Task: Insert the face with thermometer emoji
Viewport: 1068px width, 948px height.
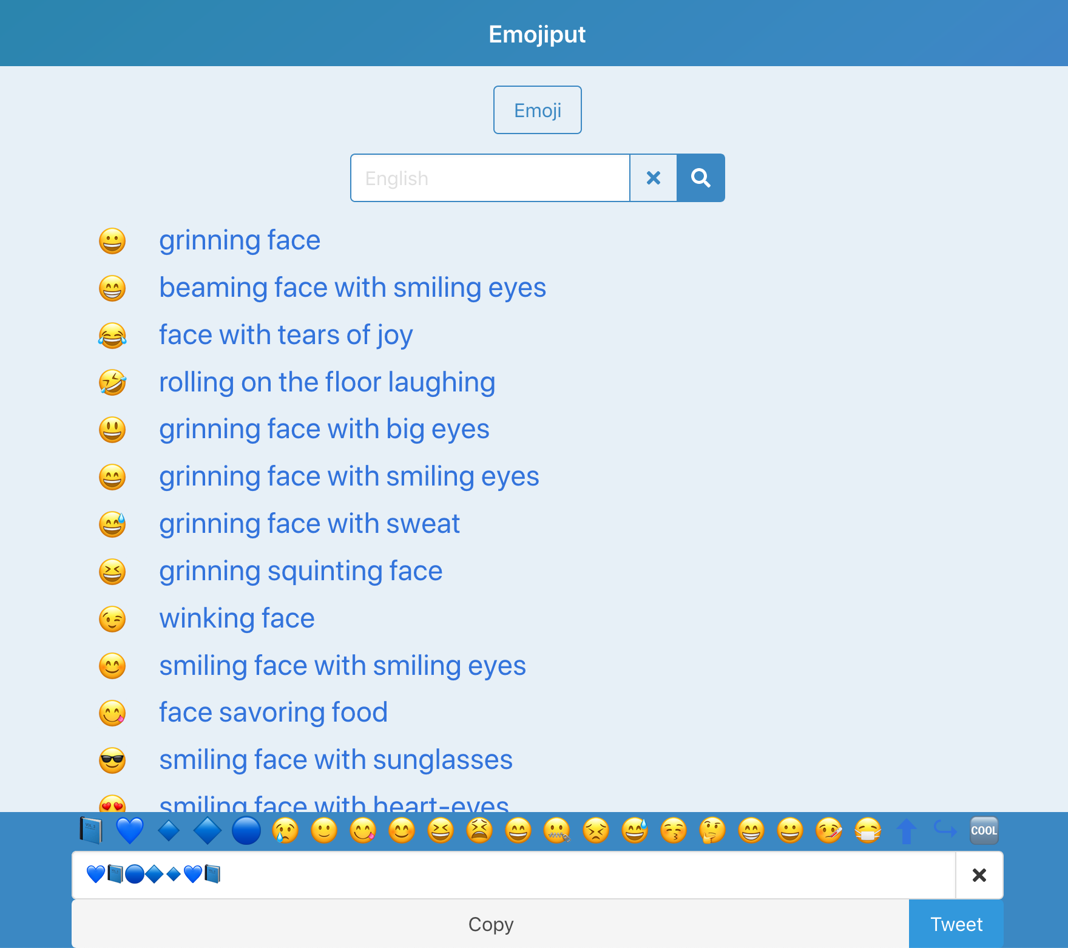Action: click(829, 830)
